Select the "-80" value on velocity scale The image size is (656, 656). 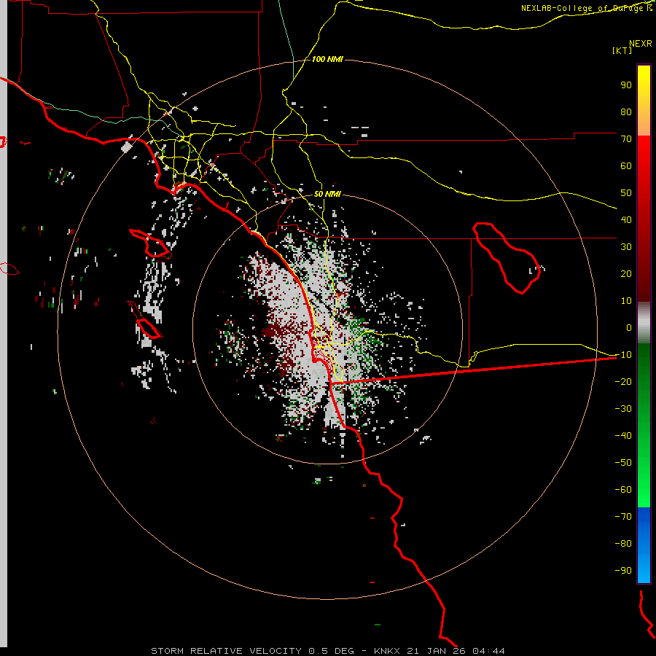click(x=623, y=544)
